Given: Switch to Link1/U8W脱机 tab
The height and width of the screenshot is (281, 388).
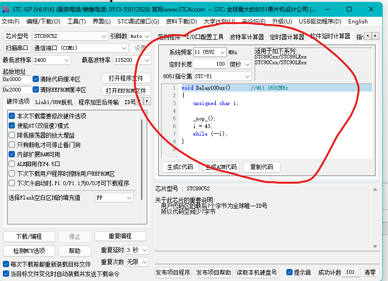Looking at the screenshot, I should tap(54, 102).
